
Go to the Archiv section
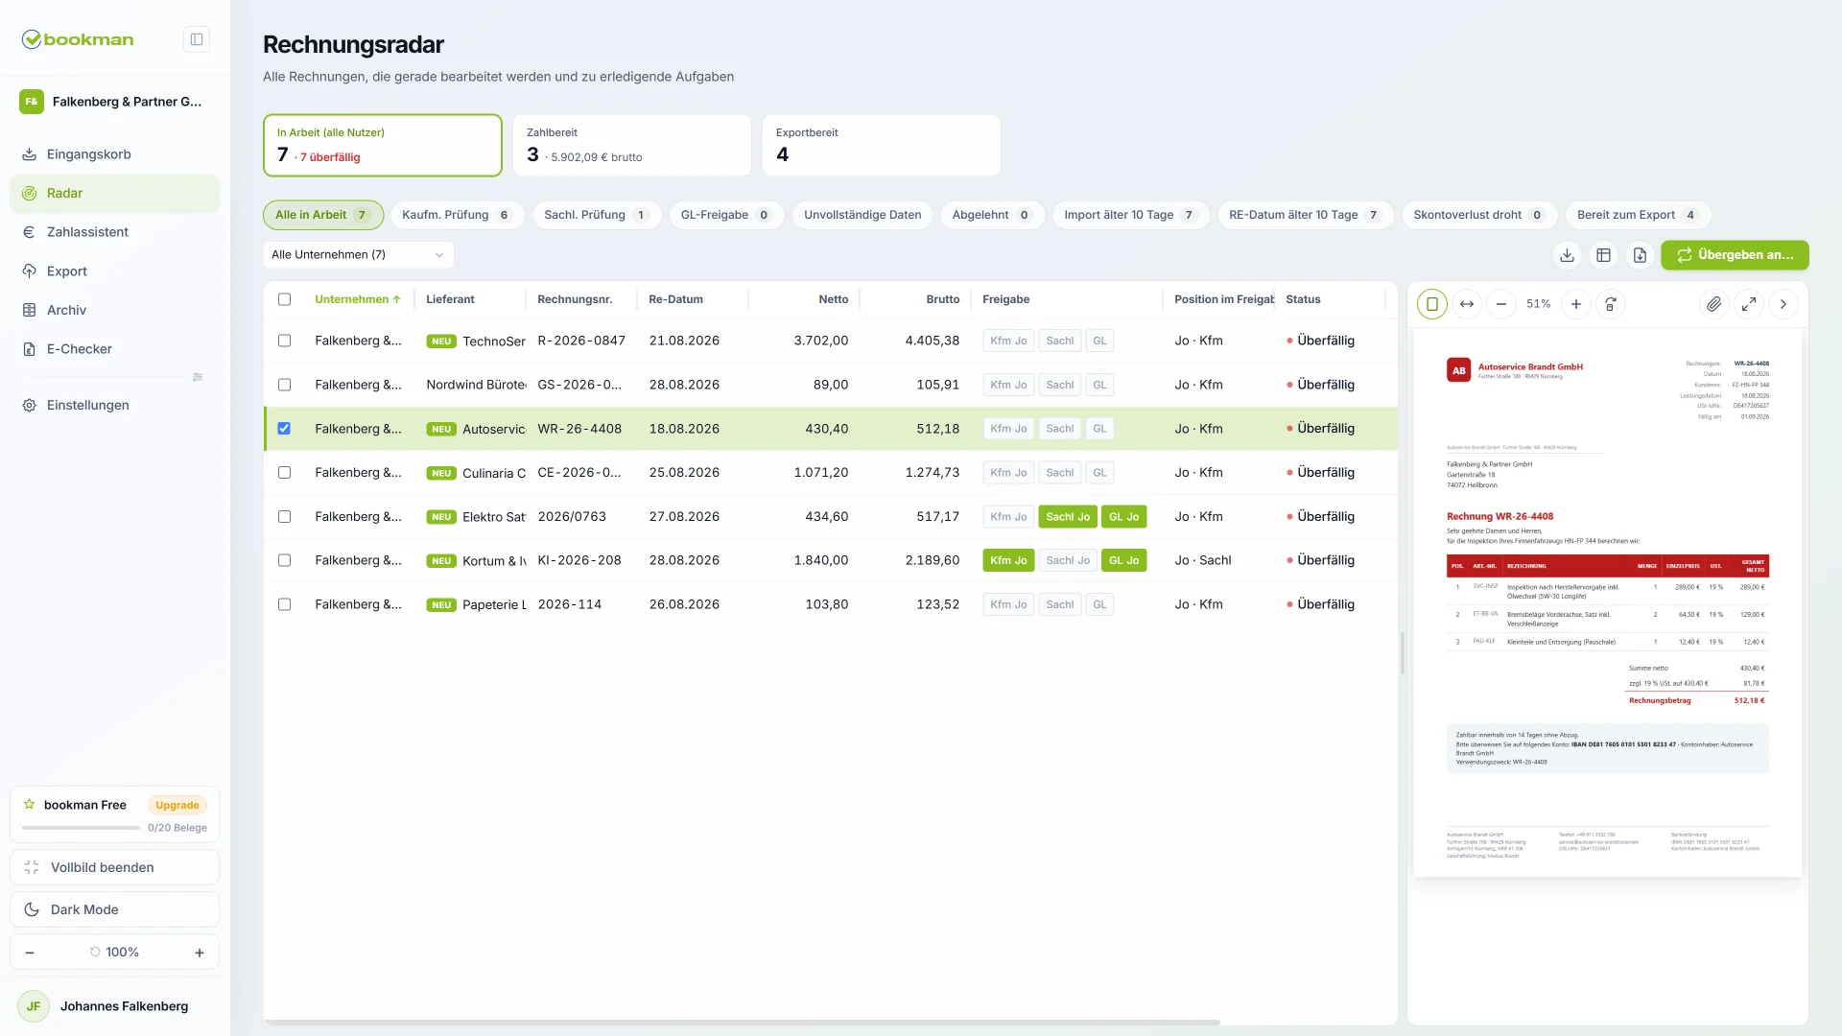click(114, 310)
